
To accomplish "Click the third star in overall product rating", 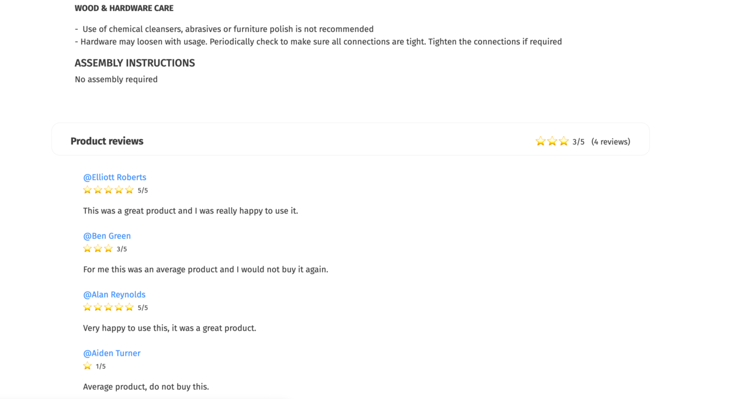I will coord(563,141).
